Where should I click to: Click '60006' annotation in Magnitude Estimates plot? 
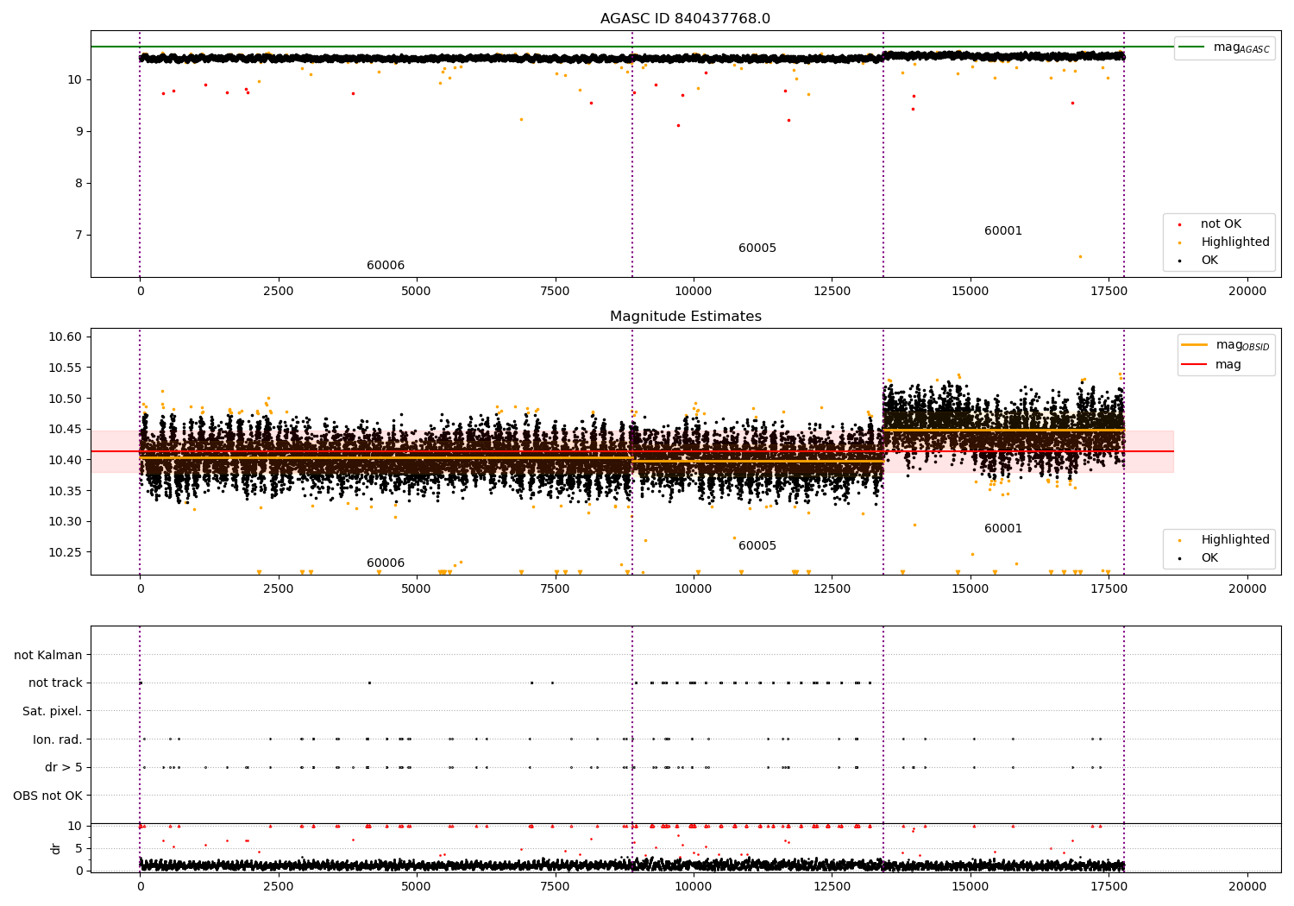(386, 563)
